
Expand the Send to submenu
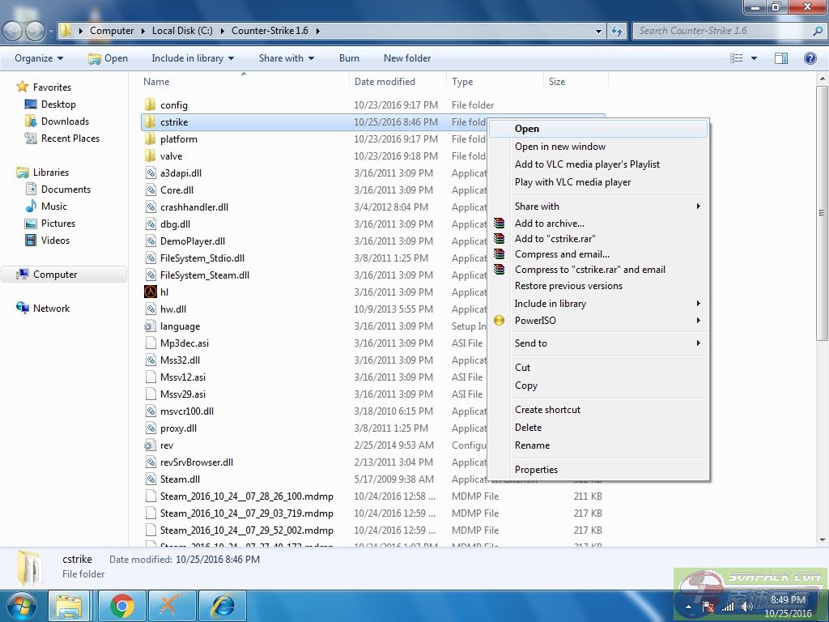point(531,343)
